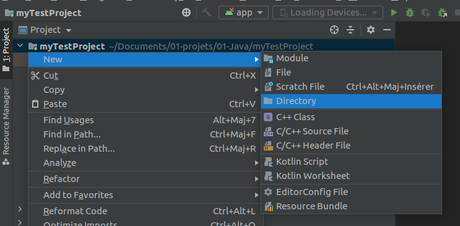Image resolution: width=460 pixels, height=226 pixels.
Task: Select Replace in Path menu entry
Action: tap(145, 149)
